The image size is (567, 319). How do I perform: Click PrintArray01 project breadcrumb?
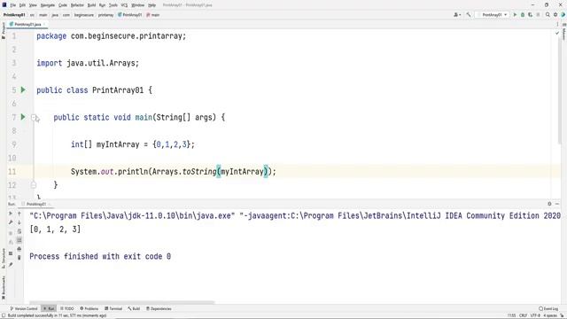(14, 15)
